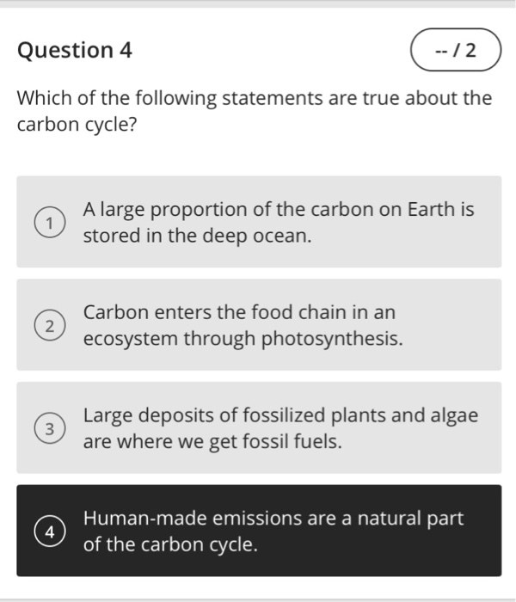516x602 pixels.
Task: Click the '-- / 2' score badge
Action: [456, 50]
